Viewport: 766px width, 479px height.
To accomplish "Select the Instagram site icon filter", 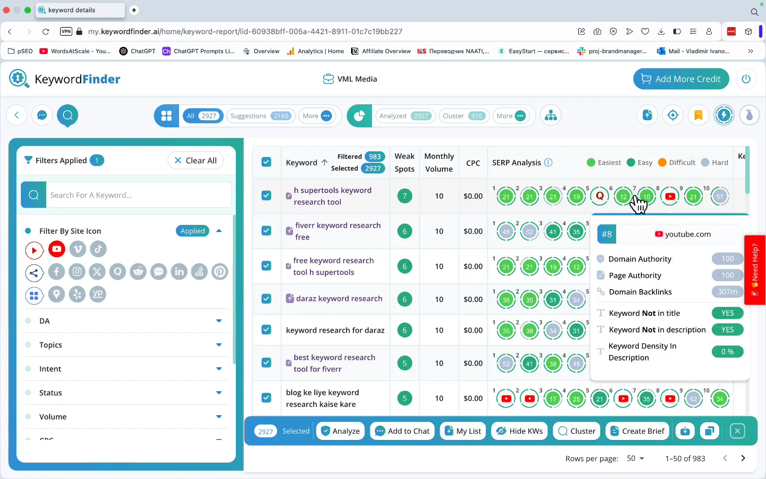I will pos(77,271).
